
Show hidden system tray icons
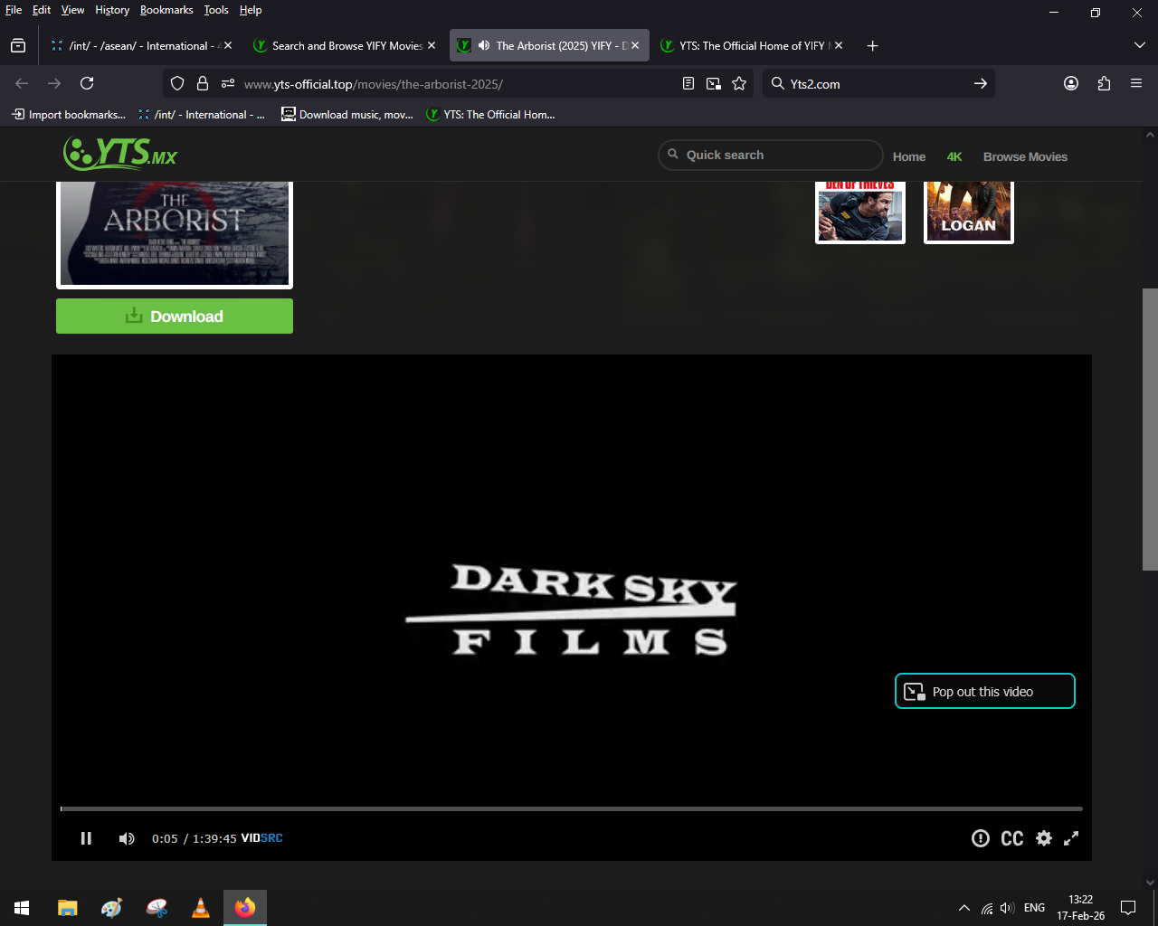coord(964,908)
